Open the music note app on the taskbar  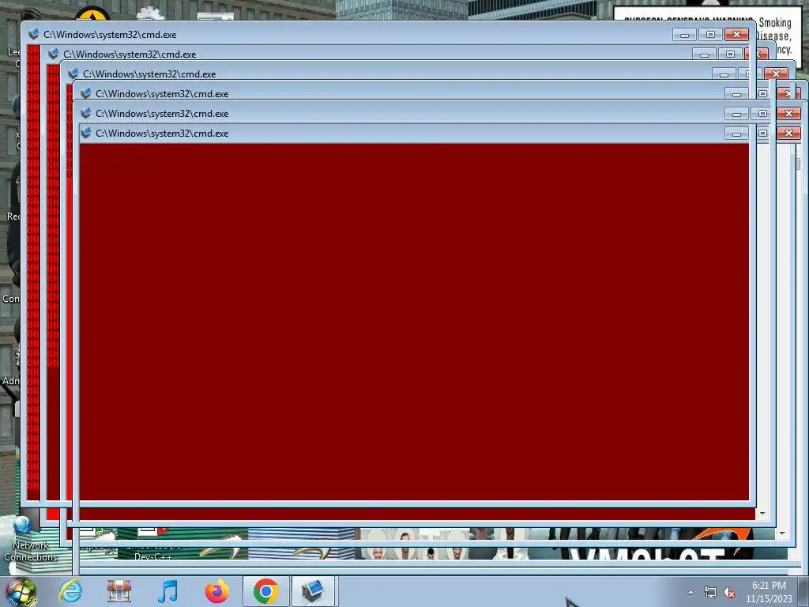167,591
